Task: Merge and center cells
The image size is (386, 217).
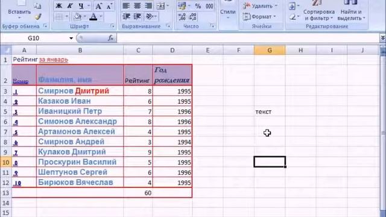Action: click(x=160, y=6)
